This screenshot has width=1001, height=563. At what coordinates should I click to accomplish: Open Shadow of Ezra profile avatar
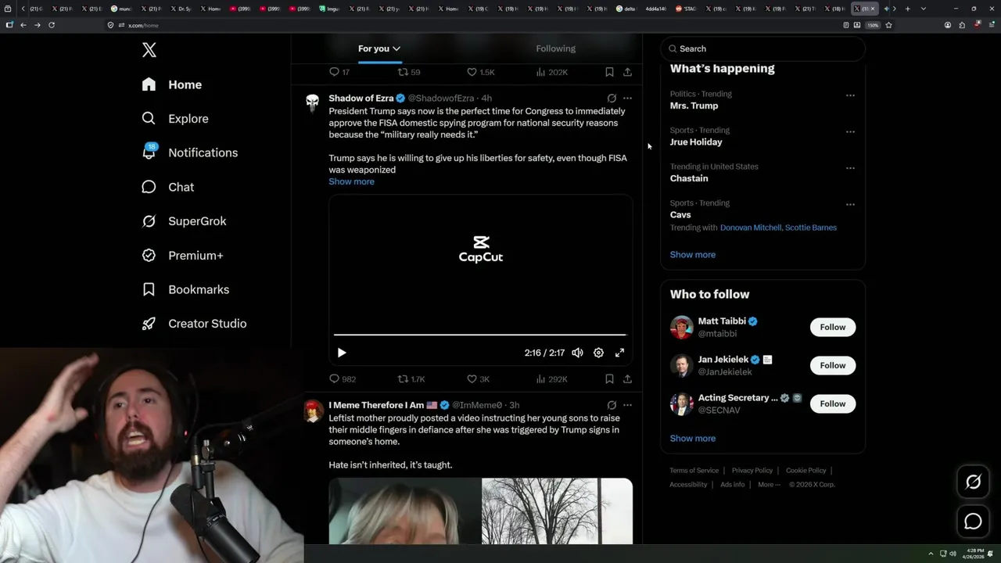tap(313, 103)
